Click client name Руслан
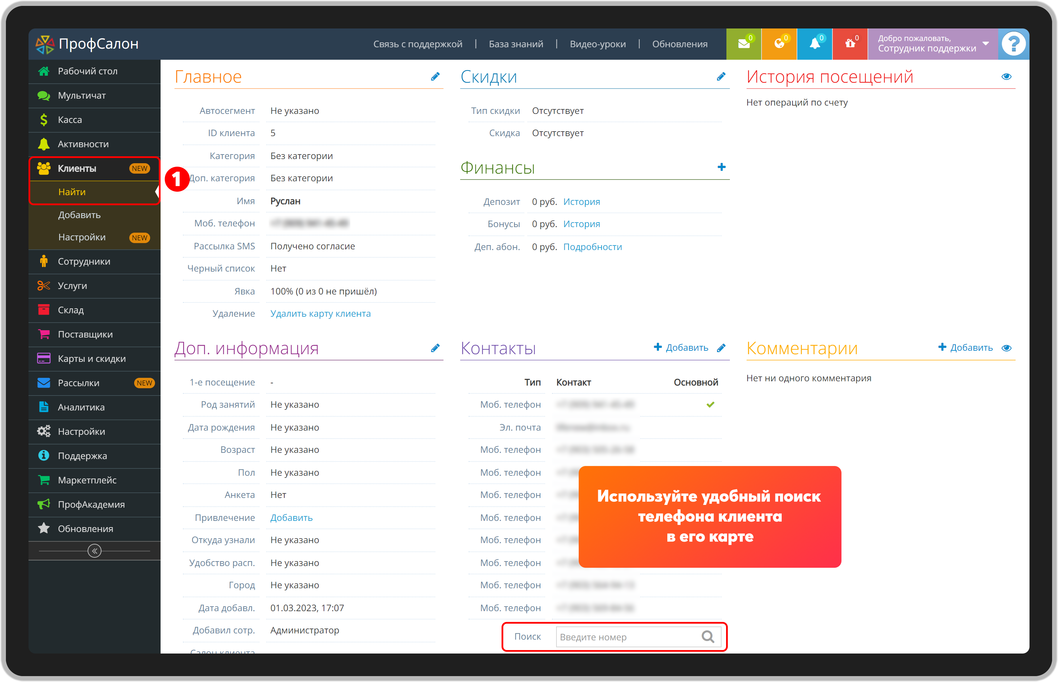This screenshot has width=1058, height=682. (x=285, y=201)
